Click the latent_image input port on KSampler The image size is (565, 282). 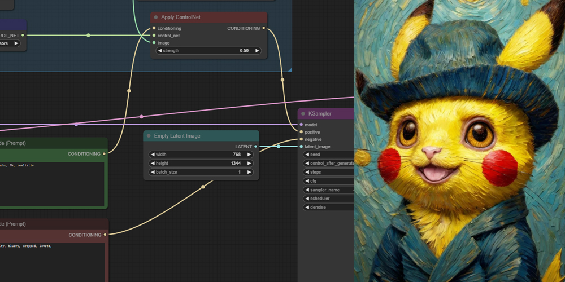(x=301, y=147)
